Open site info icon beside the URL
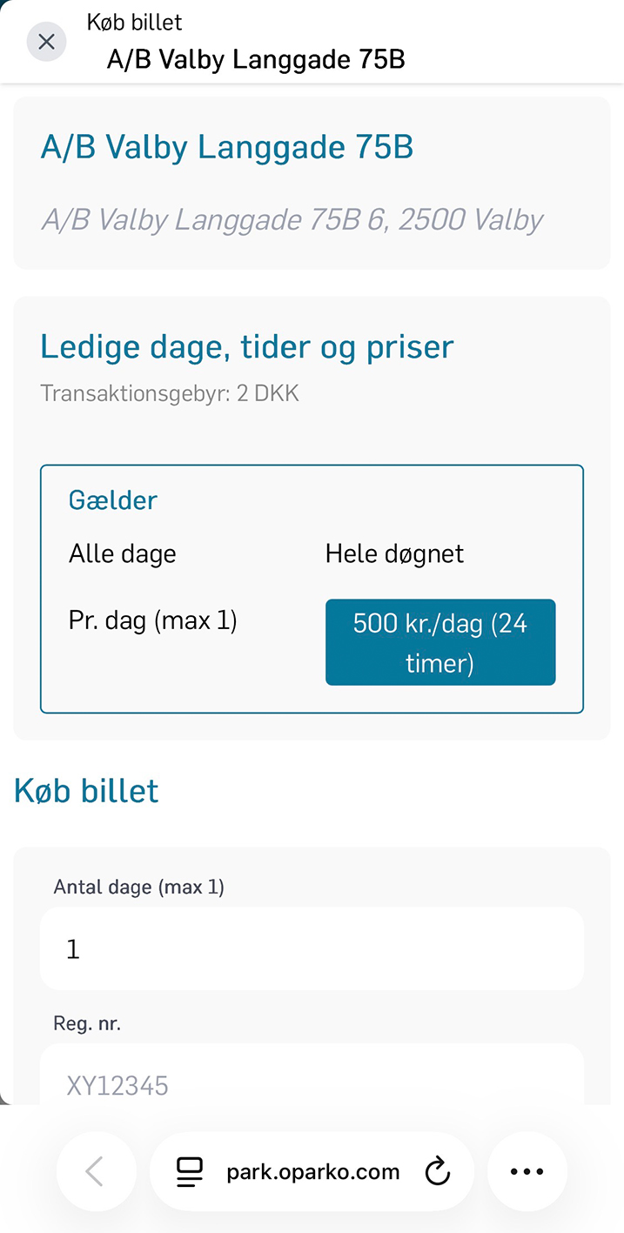The image size is (624, 1233). 190,1172
